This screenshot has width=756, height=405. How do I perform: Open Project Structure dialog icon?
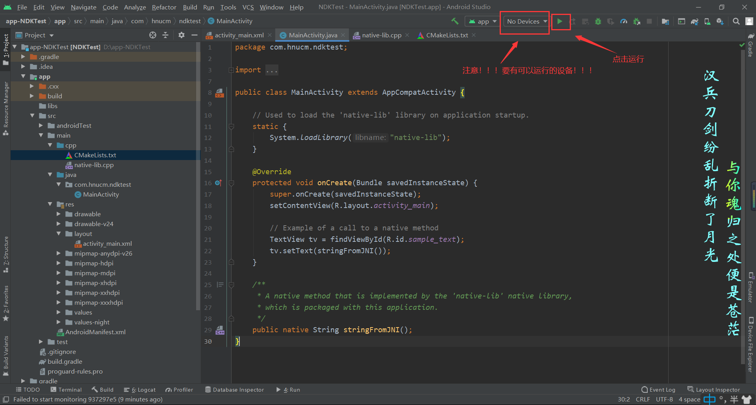pyautogui.click(x=665, y=21)
